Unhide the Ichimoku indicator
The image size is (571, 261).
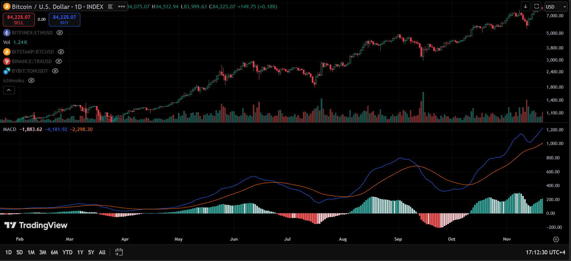[x=31, y=81]
